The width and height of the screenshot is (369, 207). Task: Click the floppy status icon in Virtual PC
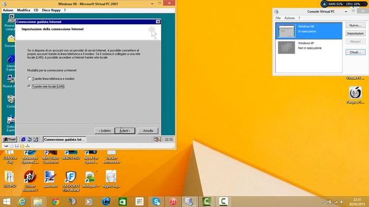(17, 146)
